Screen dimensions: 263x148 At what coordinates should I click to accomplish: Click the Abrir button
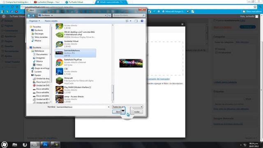pyautogui.click(x=117, y=112)
